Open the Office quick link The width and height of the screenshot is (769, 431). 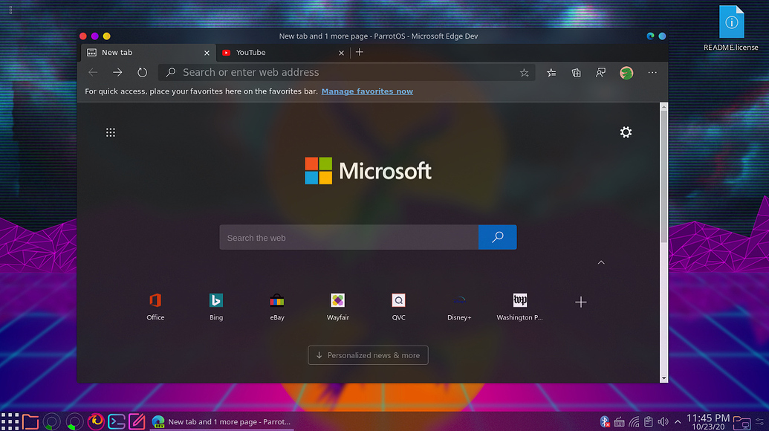click(x=155, y=306)
